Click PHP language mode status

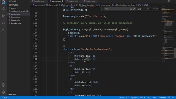point(154,98)
